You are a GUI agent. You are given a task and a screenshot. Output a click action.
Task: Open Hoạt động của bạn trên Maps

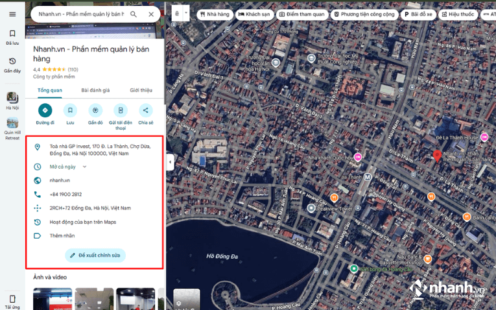pyautogui.click(x=83, y=222)
